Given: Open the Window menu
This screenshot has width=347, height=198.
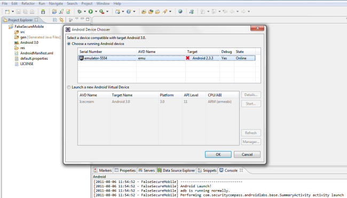Looking at the screenshot, I should pyautogui.click(x=103, y=4).
